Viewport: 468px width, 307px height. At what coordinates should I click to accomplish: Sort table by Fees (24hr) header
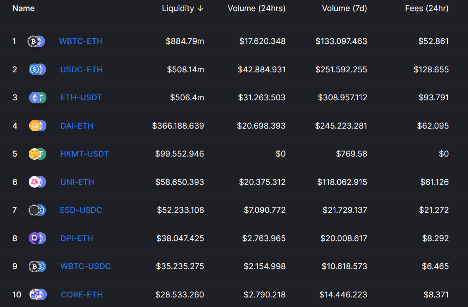tap(427, 8)
